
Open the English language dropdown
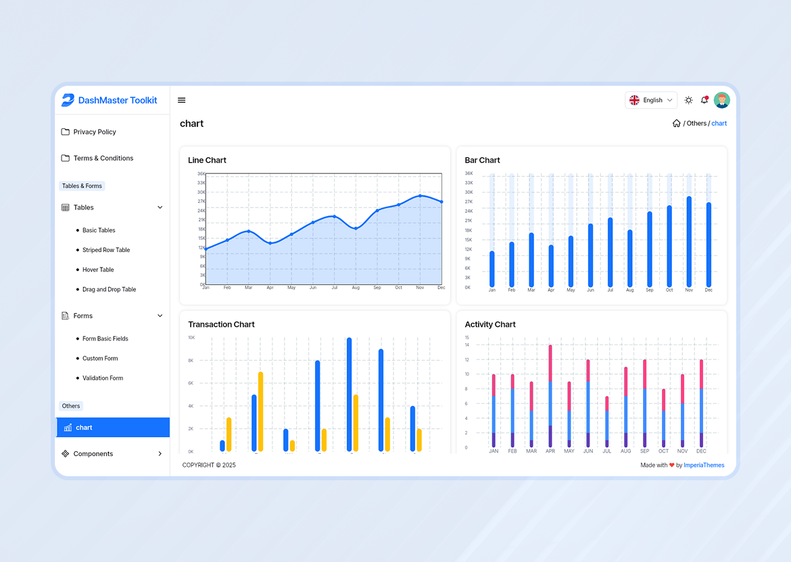(x=651, y=99)
